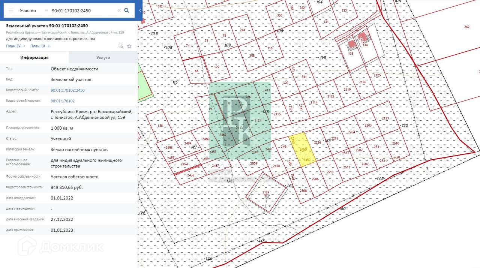This screenshot has width=480, height=268.
Task: Select parcel 358 on the map
Action: 252,56
